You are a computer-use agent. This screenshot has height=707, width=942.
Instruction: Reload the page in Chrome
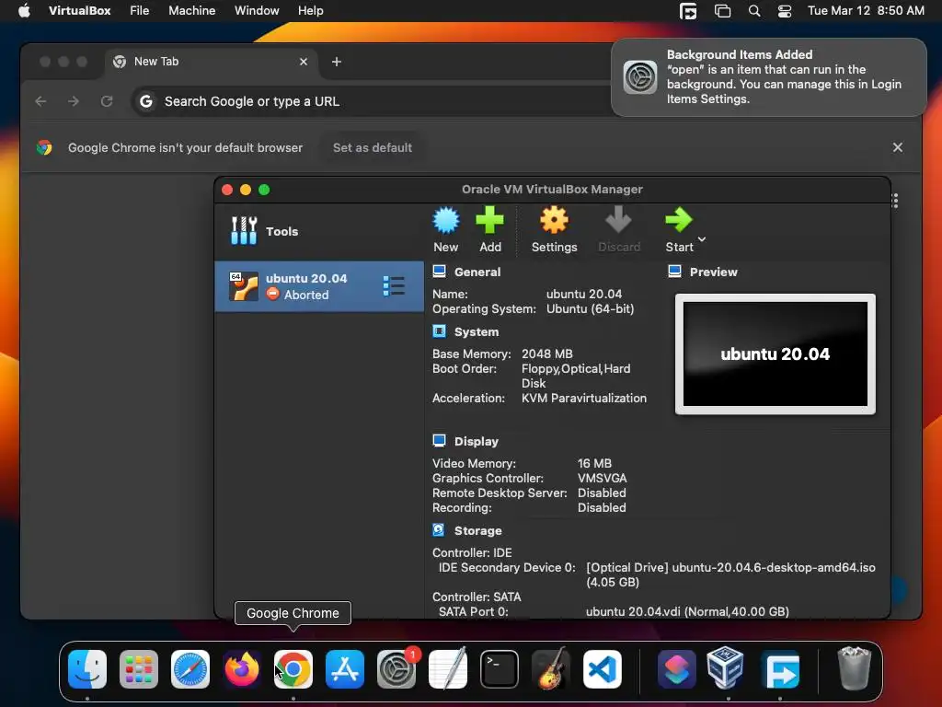[x=107, y=101]
